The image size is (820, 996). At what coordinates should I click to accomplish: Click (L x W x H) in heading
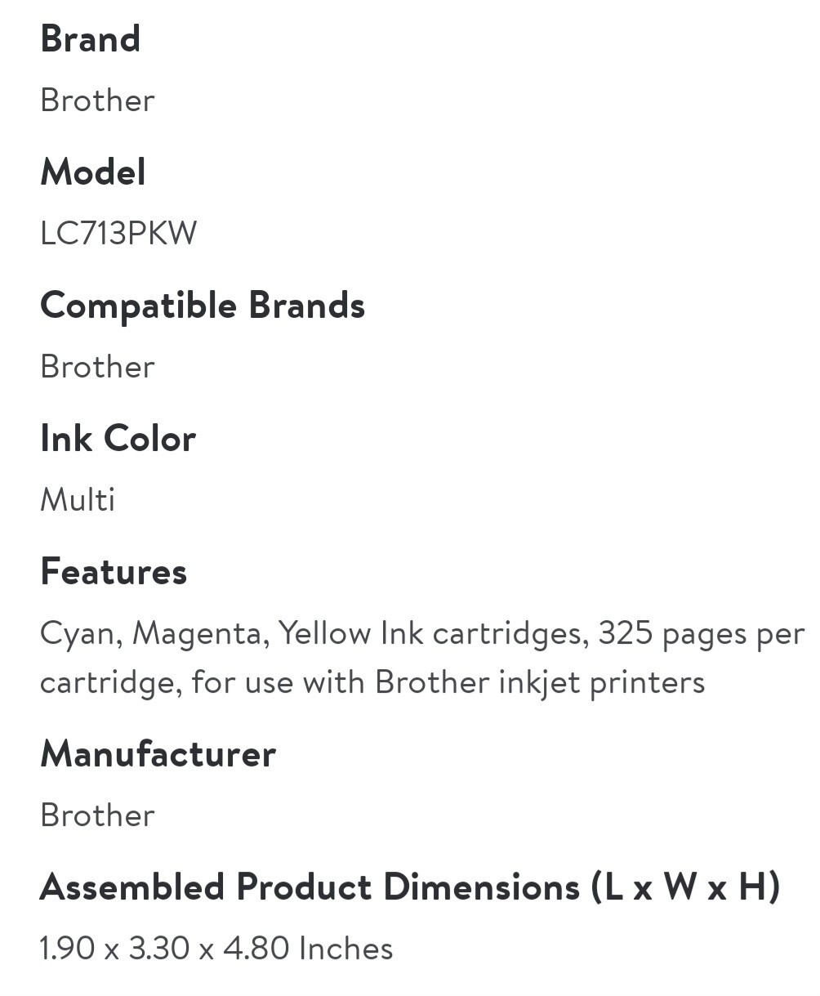(x=684, y=887)
